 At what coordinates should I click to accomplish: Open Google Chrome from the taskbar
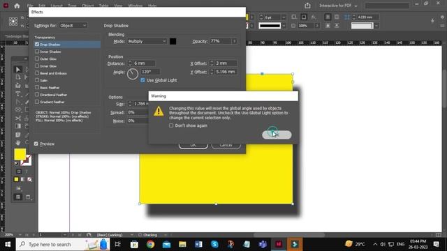[x=151, y=244]
